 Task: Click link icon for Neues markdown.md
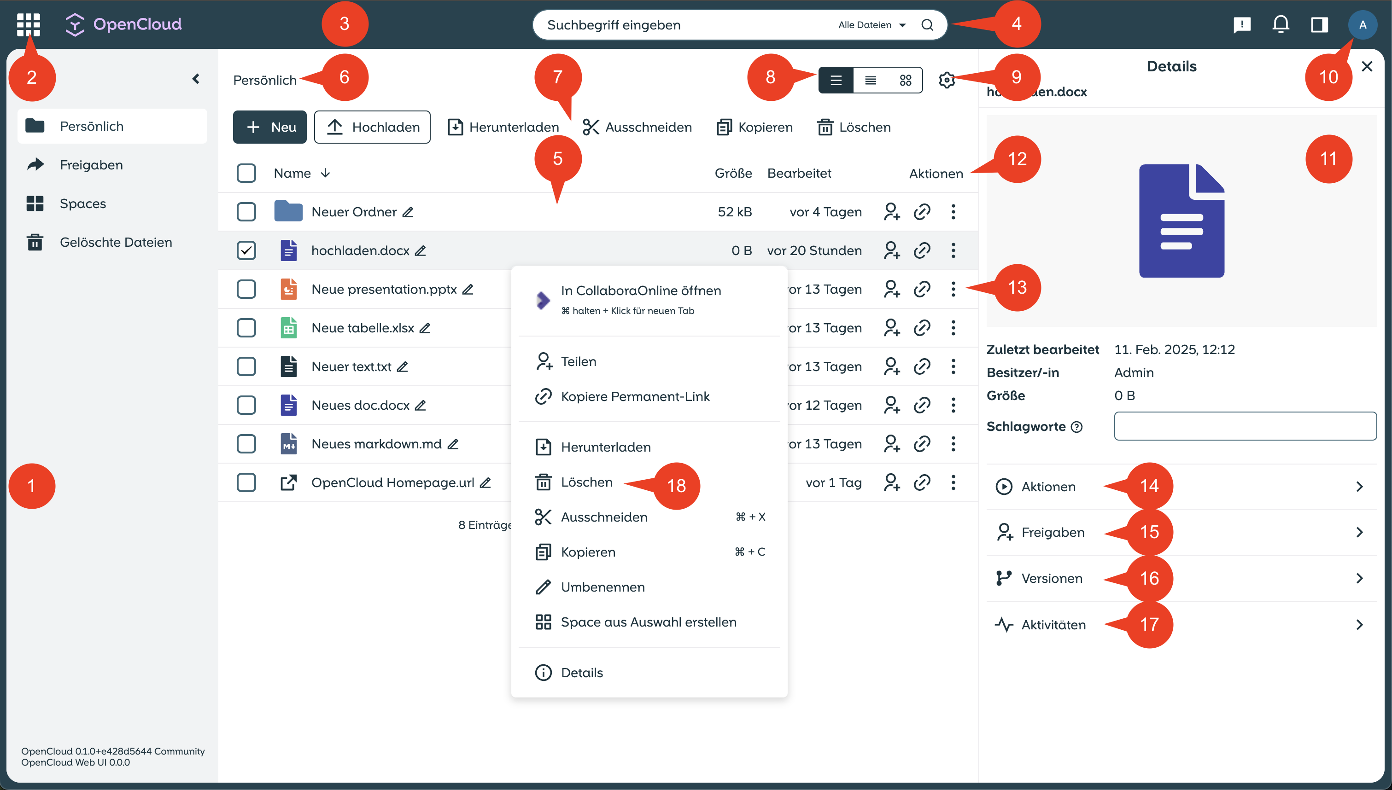click(922, 444)
